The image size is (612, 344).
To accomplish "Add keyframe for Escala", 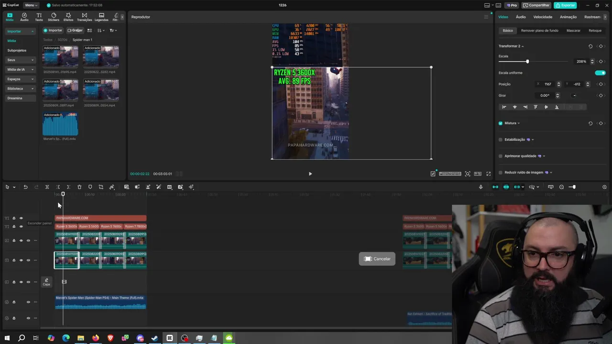I will [x=601, y=62].
